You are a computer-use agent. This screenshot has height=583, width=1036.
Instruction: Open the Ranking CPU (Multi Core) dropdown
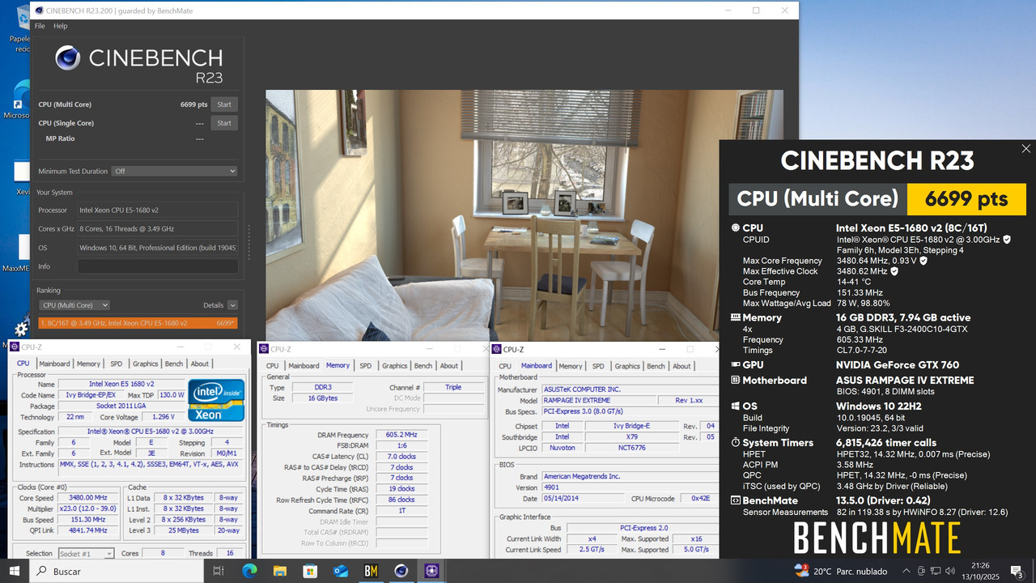tap(74, 305)
